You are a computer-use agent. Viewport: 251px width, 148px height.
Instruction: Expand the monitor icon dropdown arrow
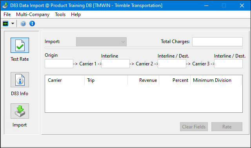click(x=13, y=23)
